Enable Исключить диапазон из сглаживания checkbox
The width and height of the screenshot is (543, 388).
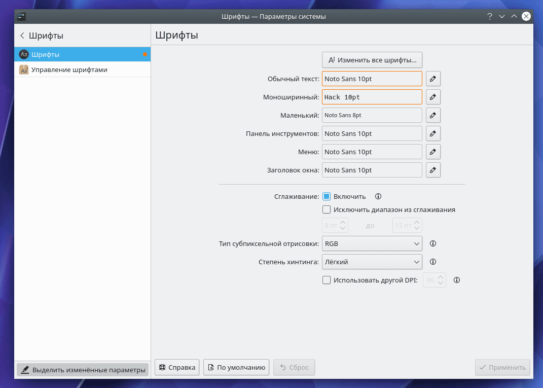point(327,209)
